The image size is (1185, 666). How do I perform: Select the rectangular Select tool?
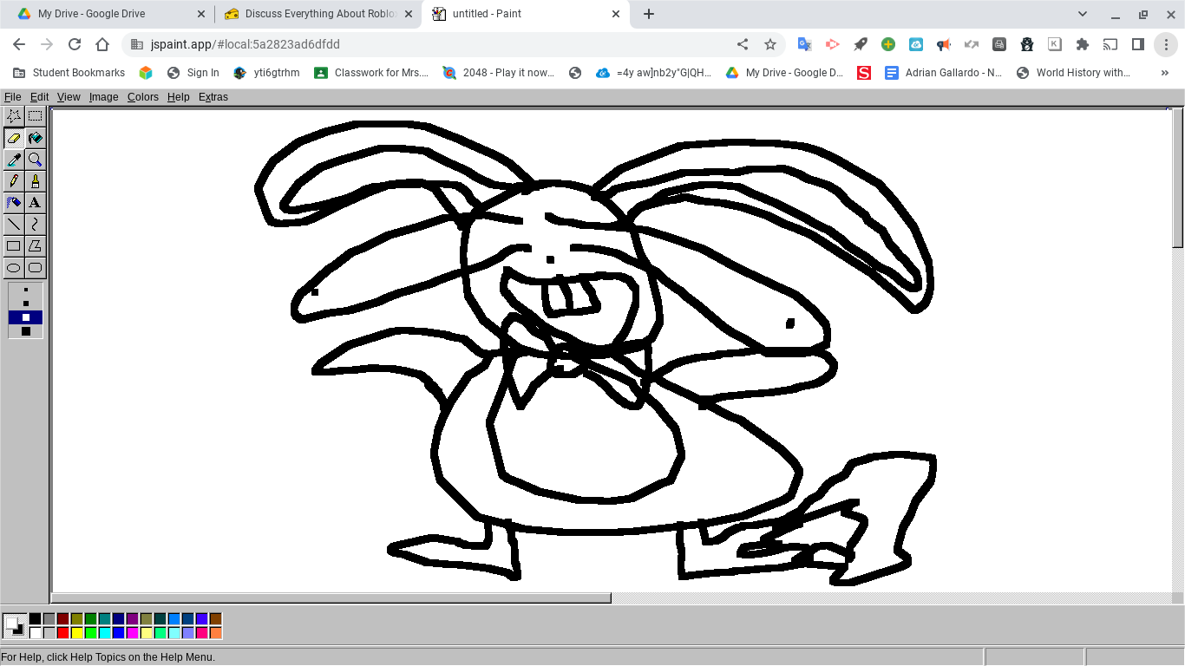pos(35,116)
